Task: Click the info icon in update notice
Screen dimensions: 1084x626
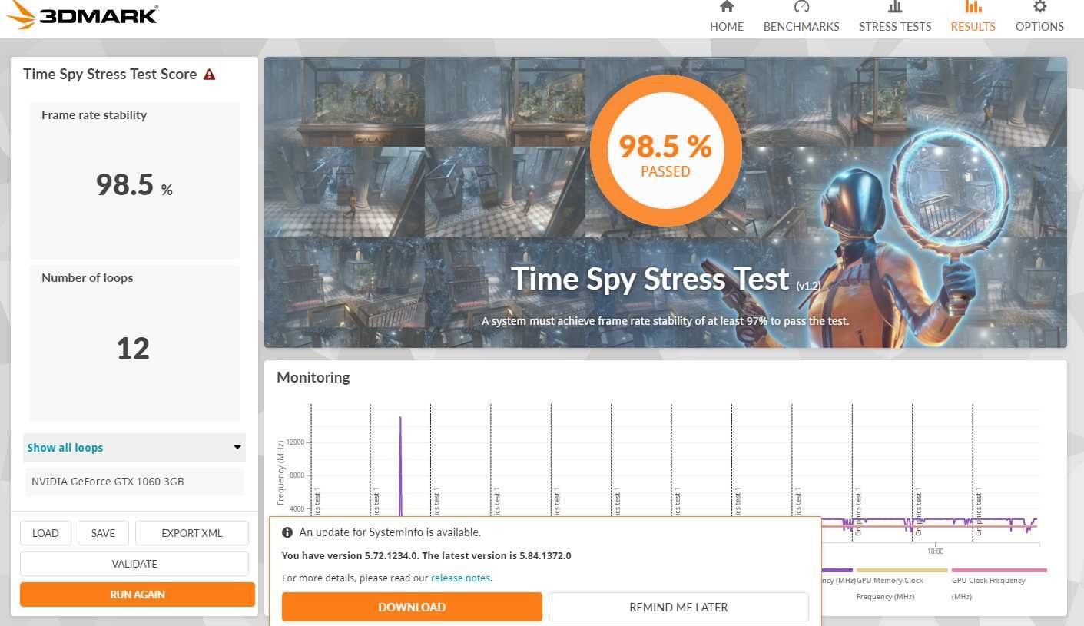Action: point(287,532)
